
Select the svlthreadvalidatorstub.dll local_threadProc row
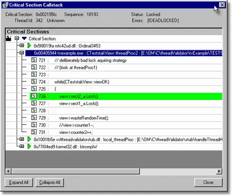tap(128, 139)
